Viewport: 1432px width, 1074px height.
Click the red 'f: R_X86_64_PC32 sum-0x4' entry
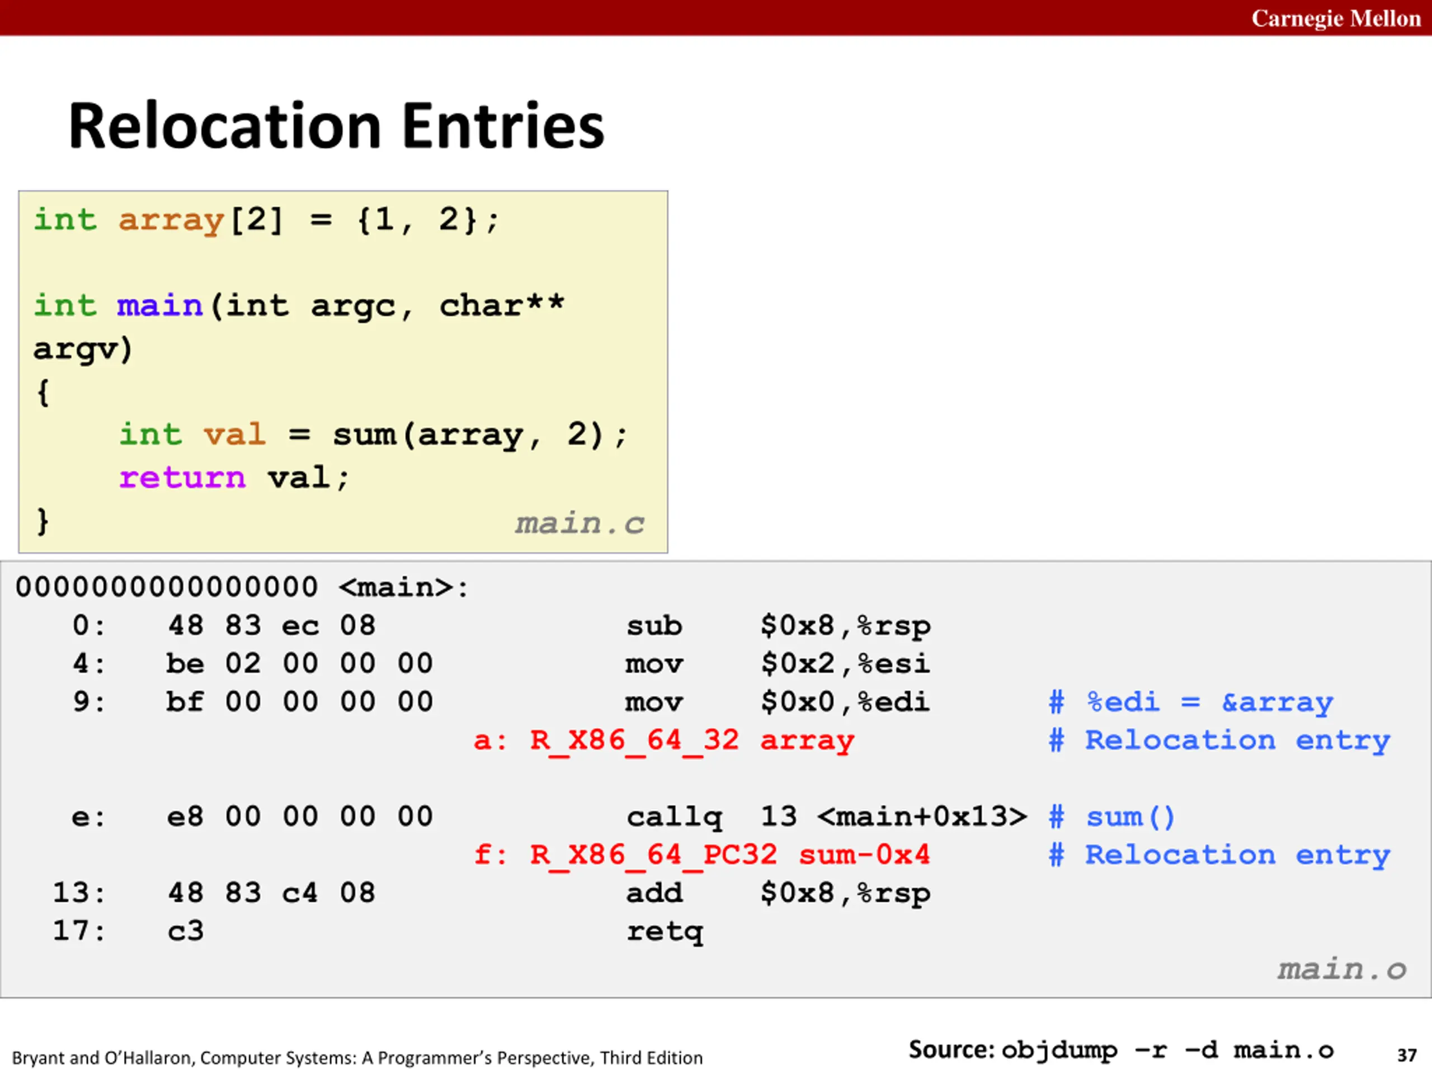coord(702,855)
